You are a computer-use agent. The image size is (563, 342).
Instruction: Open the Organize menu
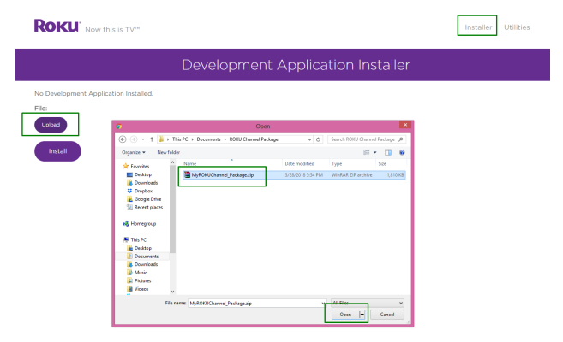pos(134,152)
